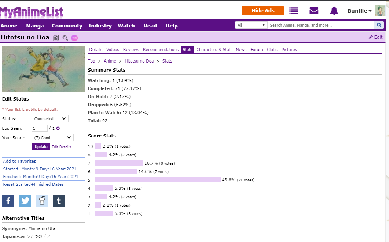Click the Hide Ads button

click(263, 11)
